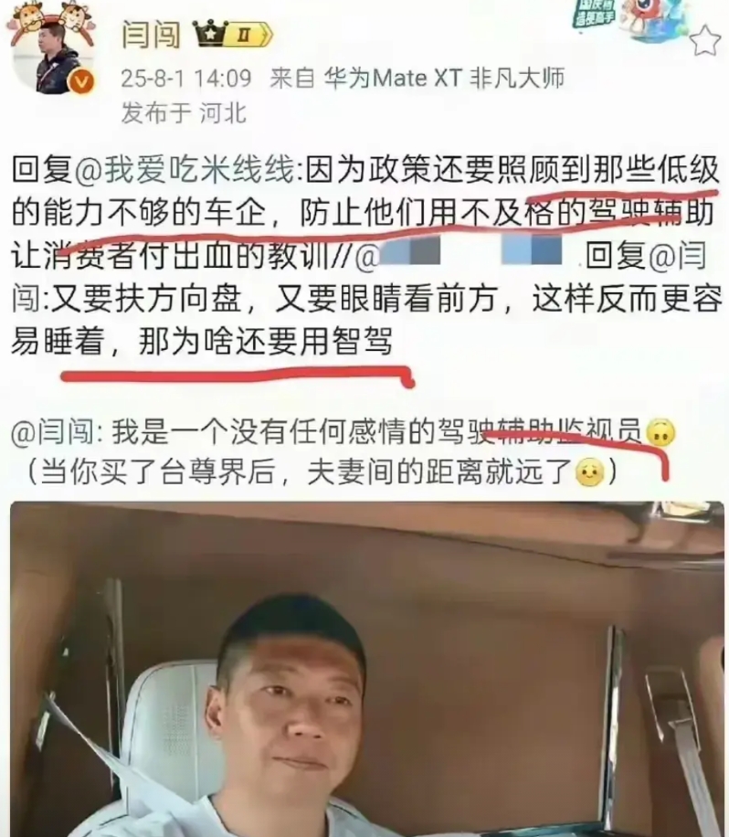Open 闫闯's profile avatar
729x837 pixels.
click(52, 55)
